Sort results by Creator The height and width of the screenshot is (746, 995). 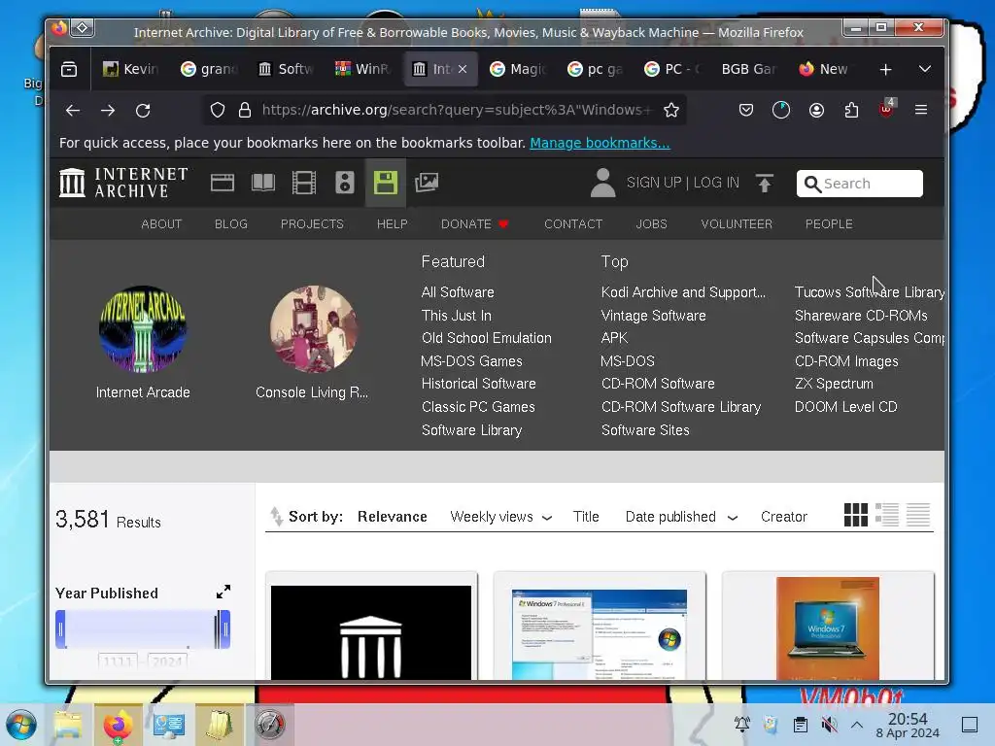coord(784,517)
